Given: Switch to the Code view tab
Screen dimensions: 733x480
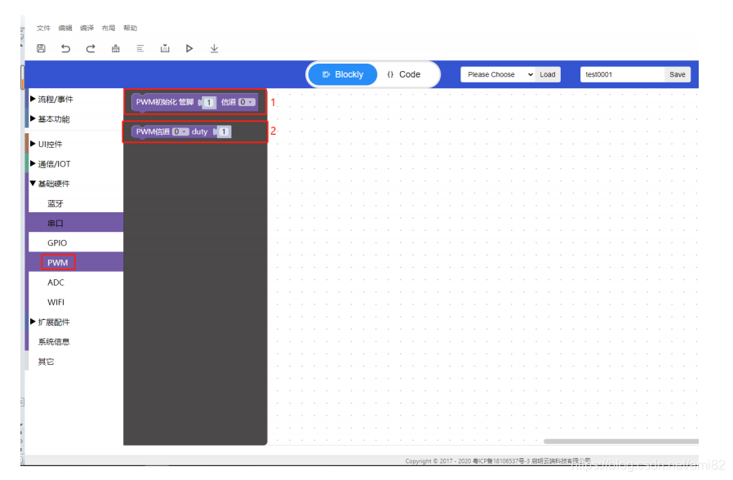Looking at the screenshot, I should point(404,74).
